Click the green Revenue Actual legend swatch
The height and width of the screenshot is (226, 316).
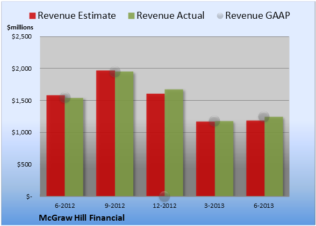131,16
